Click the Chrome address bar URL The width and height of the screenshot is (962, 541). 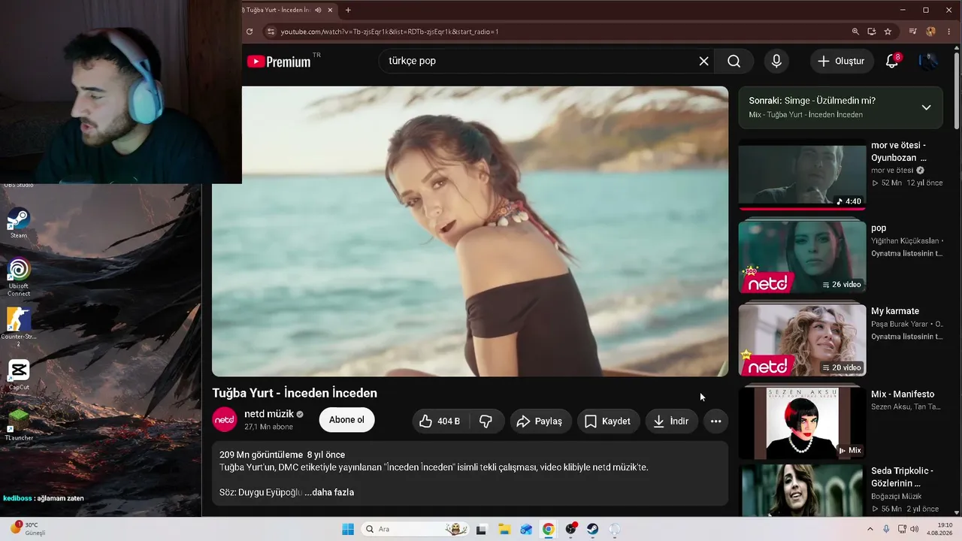(x=389, y=32)
